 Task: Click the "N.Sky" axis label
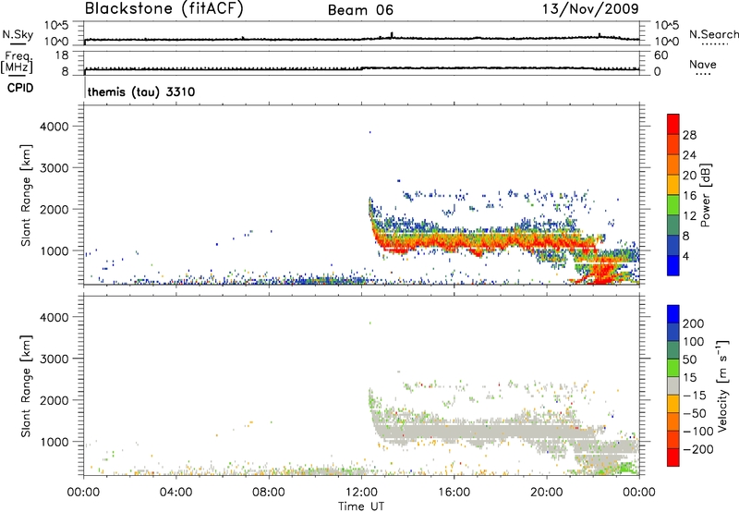click(x=18, y=34)
